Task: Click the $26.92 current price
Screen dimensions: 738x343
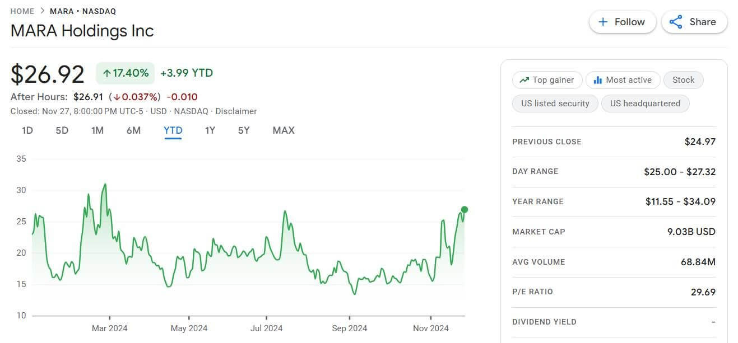Action: [48, 74]
